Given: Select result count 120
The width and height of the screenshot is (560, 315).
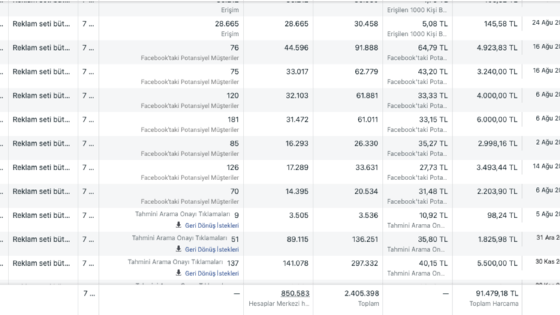Looking at the screenshot, I should 232,96.
